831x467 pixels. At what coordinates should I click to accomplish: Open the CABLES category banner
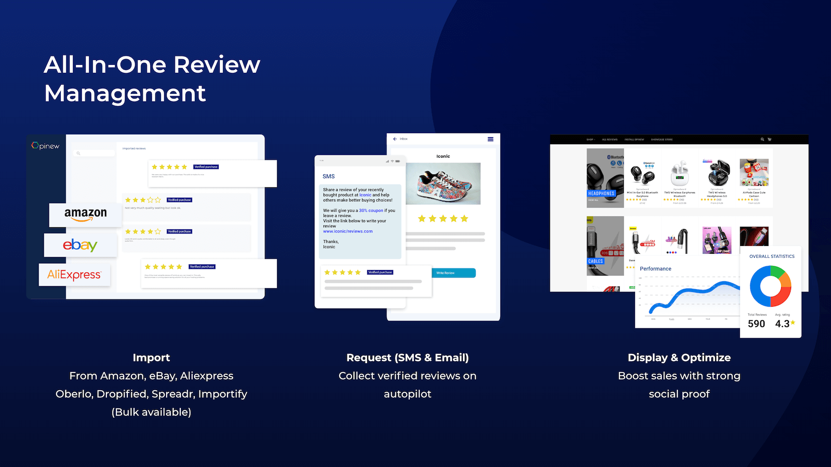(x=606, y=246)
